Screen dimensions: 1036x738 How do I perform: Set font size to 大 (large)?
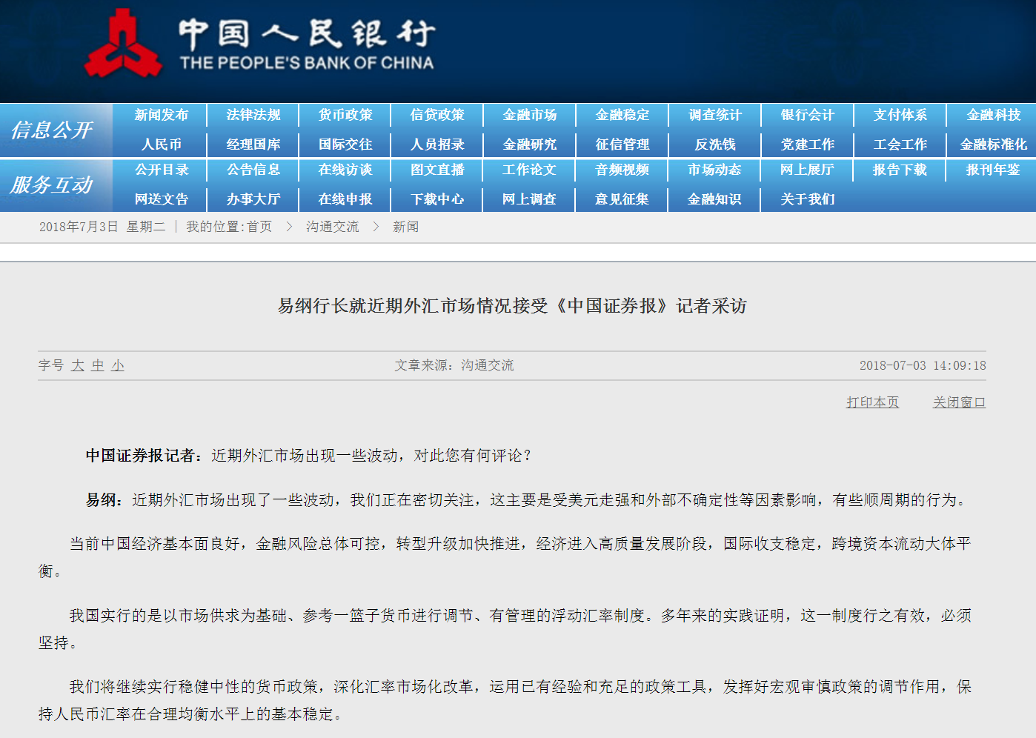78,365
